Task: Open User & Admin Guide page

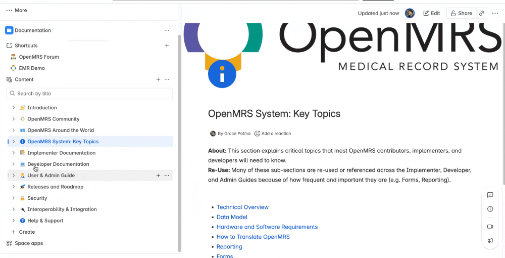Action: pos(51,176)
